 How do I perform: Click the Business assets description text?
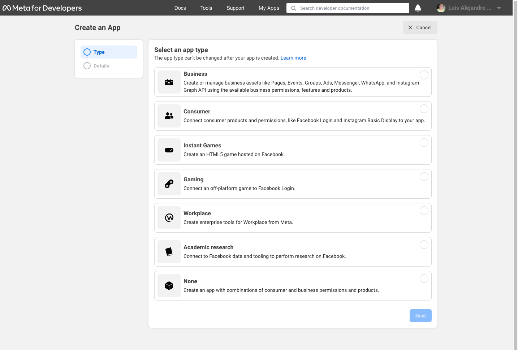(x=301, y=86)
